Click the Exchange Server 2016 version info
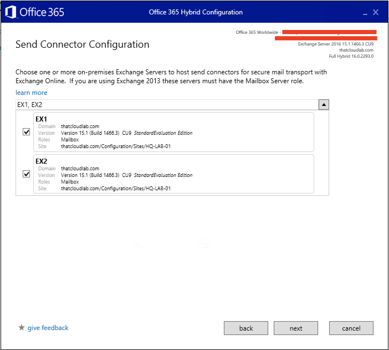Viewport: 389px width, 350px height. pos(336,44)
